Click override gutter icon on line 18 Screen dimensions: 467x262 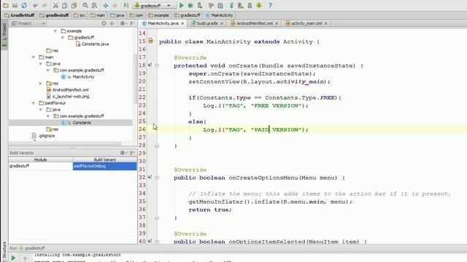[x=150, y=65]
